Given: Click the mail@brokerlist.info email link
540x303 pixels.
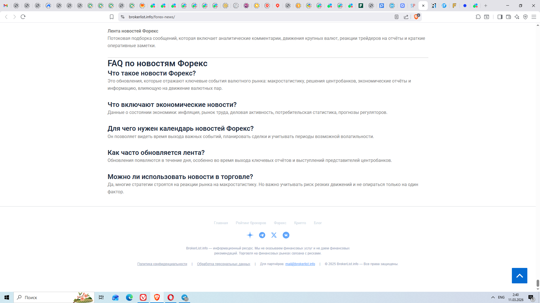Looking at the screenshot, I should coord(300,264).
